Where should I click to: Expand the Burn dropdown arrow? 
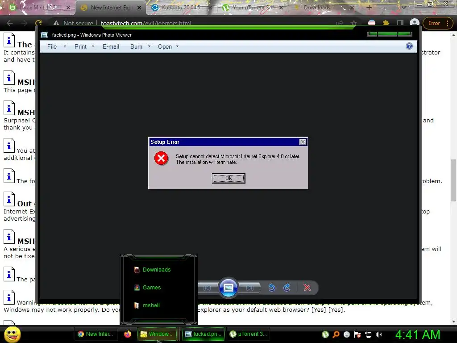(149, 46)
